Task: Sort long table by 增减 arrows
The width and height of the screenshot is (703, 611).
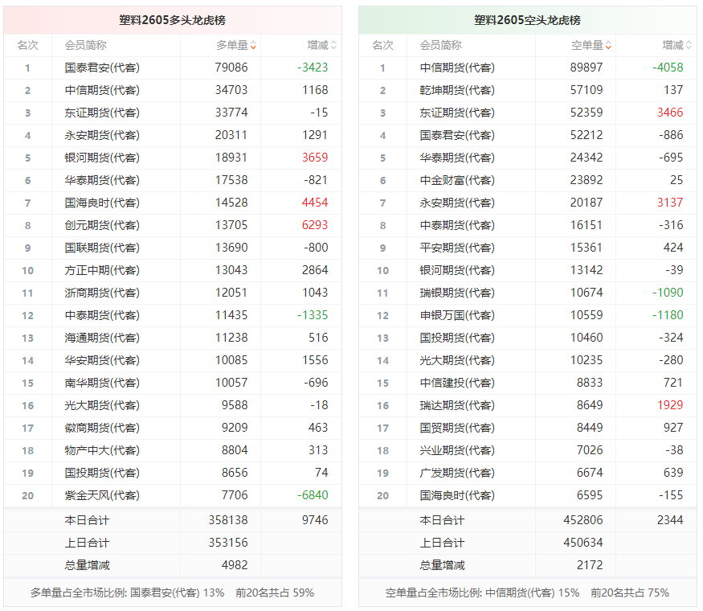Action: click(x=333, y=45)
